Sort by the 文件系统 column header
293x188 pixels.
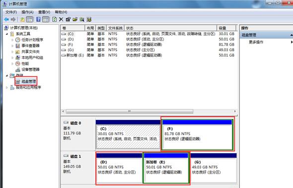[115, 28]
